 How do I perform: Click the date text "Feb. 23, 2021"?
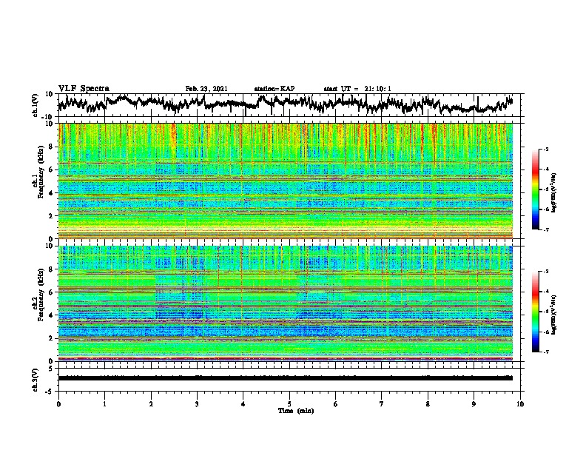(x=206, y=89)
